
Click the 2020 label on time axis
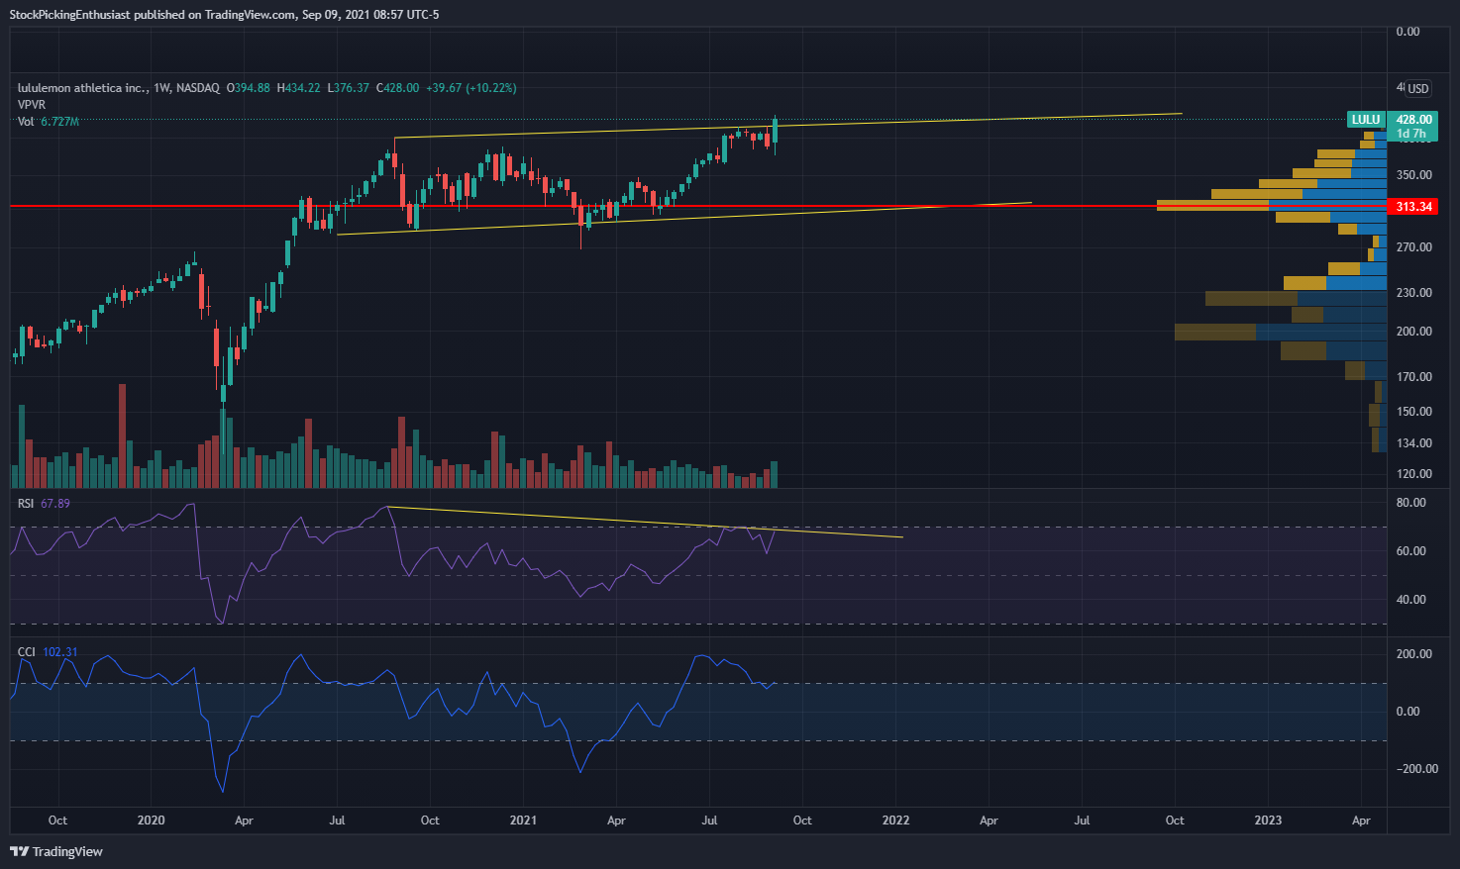[x=151, y=821]
